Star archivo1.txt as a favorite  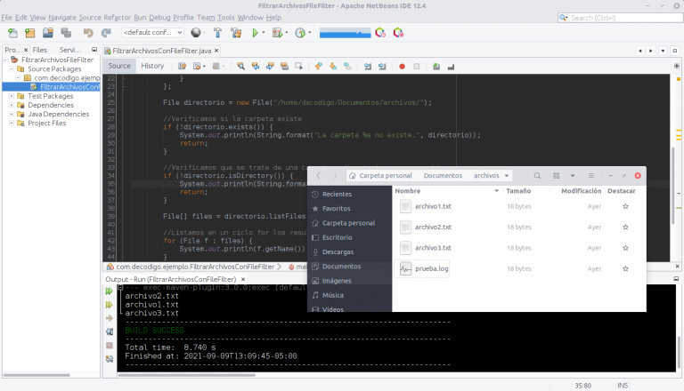point(625,206)
